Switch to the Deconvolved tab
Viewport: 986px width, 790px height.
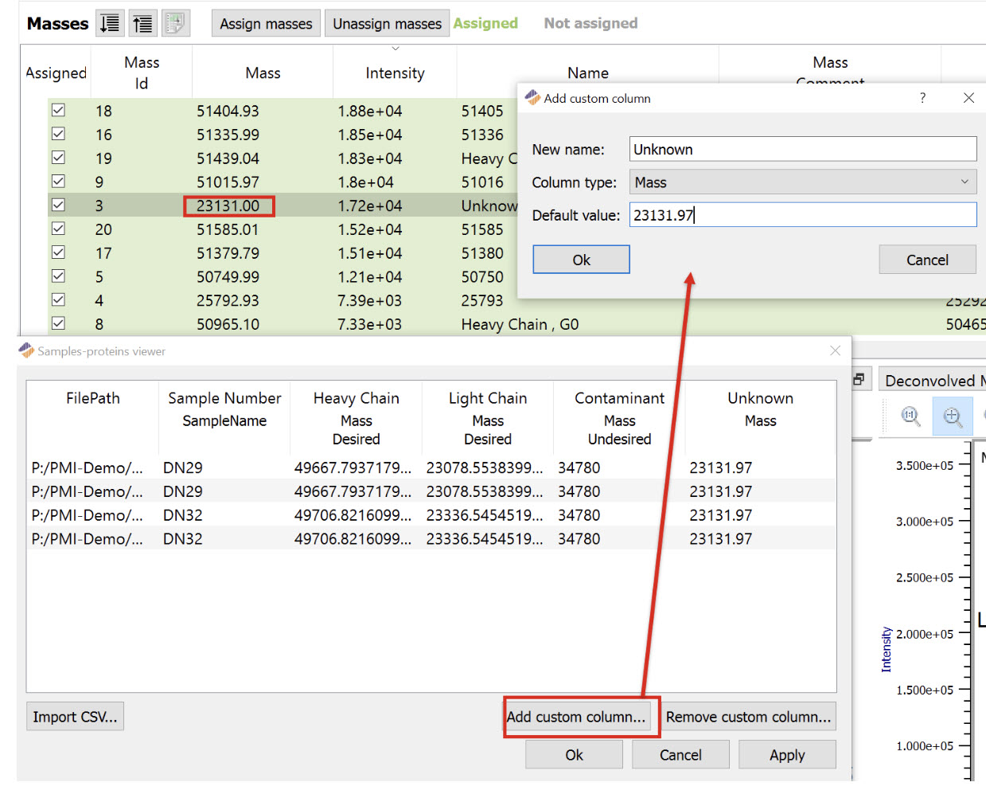click(x=932, y=380)
